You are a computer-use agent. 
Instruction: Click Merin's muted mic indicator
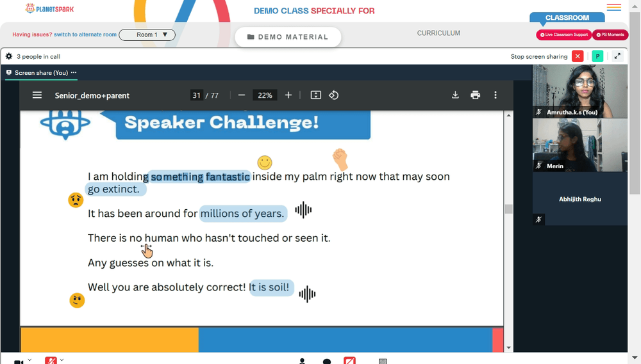pos(539,166)
